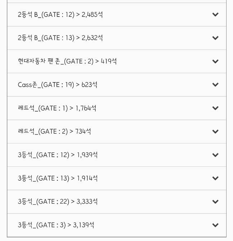Screen dimensions: 233x241
Task: Click the Cass존 GATE 19 623석 label
Action: [58, 85]
